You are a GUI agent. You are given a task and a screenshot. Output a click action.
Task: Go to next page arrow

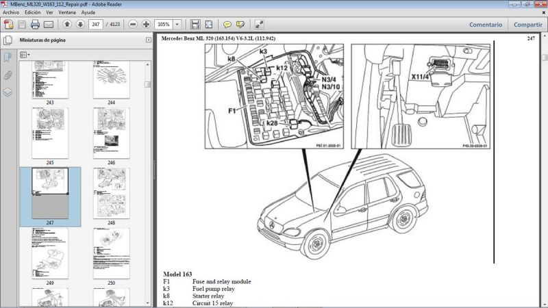tap(80, 24)
